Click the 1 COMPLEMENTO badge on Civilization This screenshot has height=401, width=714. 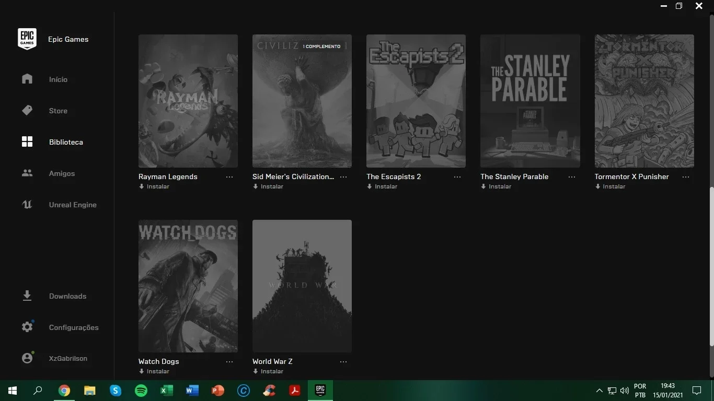click(321, 46)
